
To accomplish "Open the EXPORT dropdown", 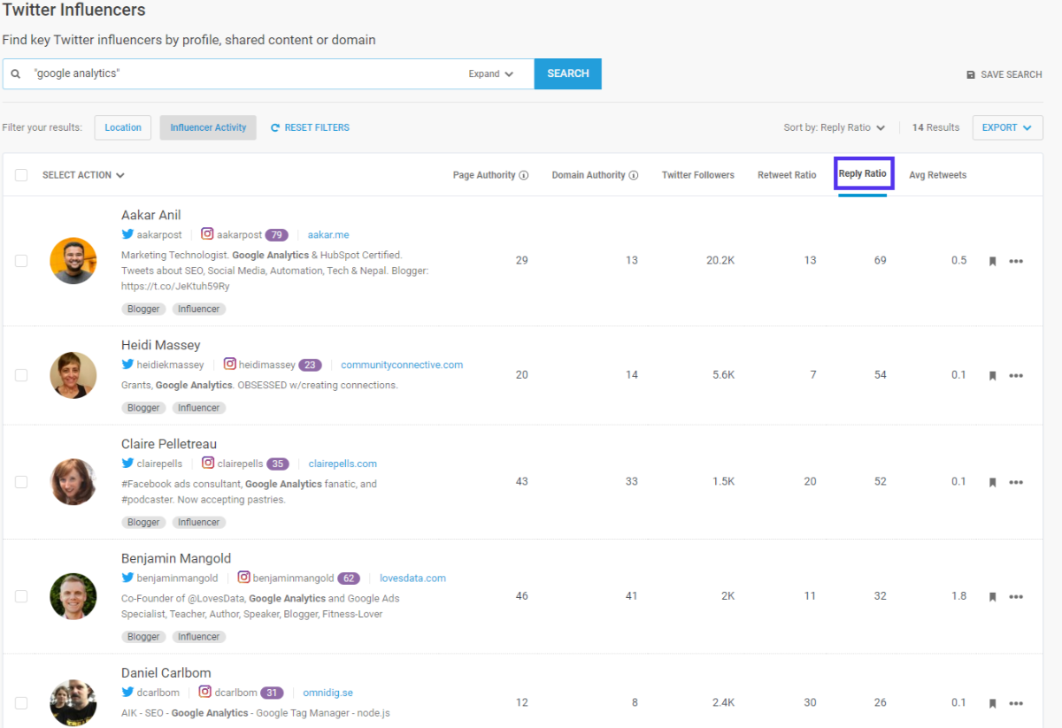I will tap(1007, 127).
